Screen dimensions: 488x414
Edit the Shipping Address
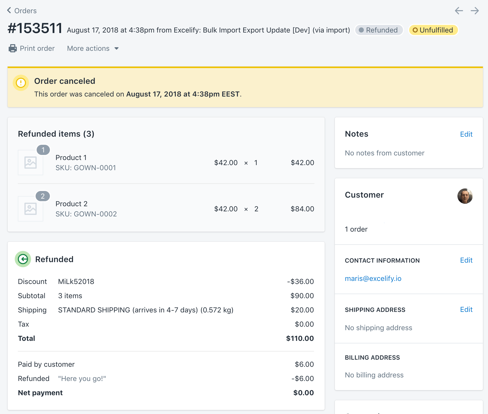pos(466,309)
